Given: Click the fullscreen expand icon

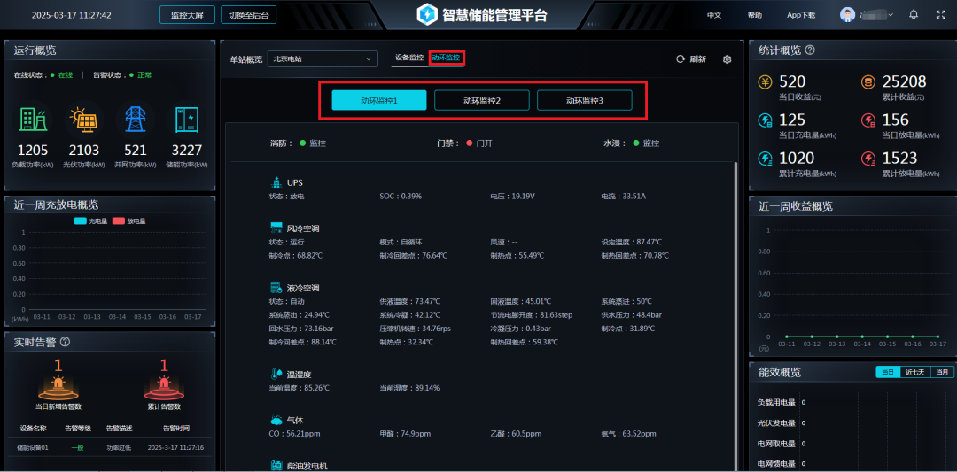Looking at the screenshot, I should 939,15.
